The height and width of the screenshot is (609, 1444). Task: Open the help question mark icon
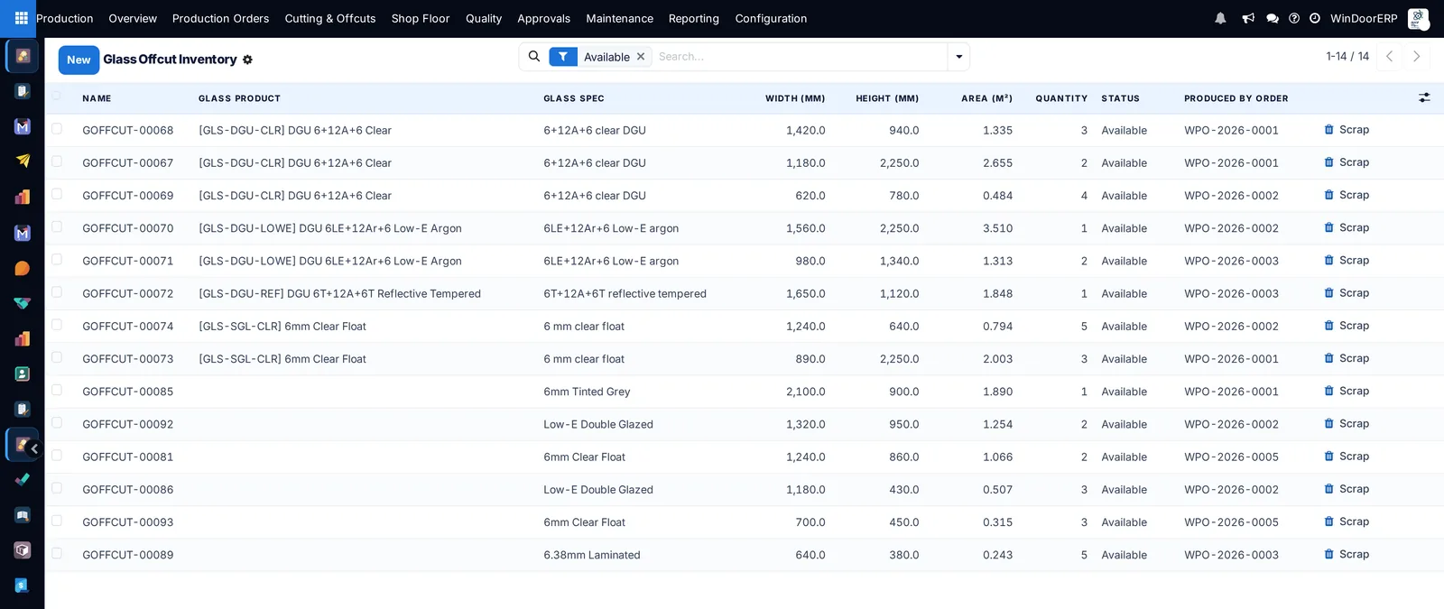(1294, 18)
